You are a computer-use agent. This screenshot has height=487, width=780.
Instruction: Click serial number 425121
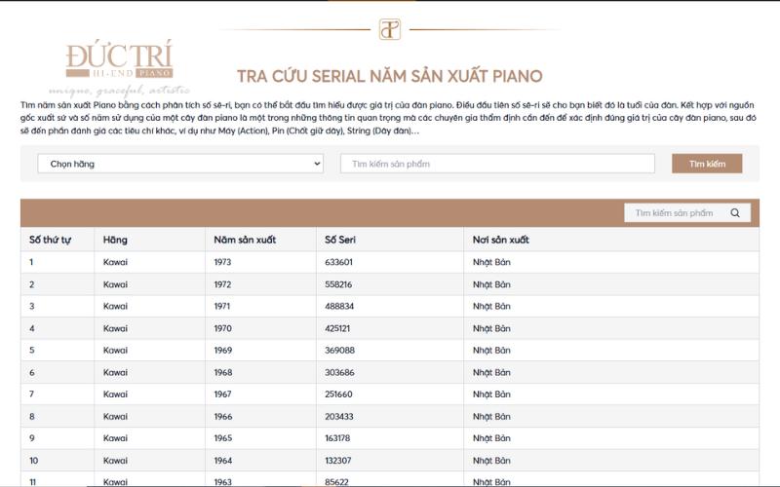[x=337, y=328]
